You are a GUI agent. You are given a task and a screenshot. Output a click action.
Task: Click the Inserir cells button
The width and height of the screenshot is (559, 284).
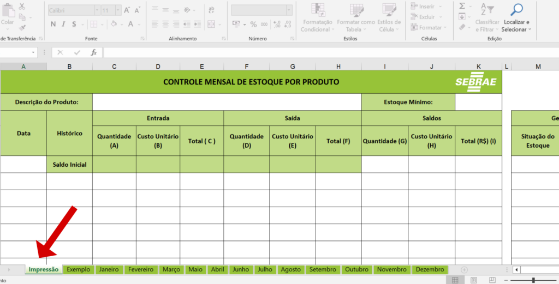point(426,7)
